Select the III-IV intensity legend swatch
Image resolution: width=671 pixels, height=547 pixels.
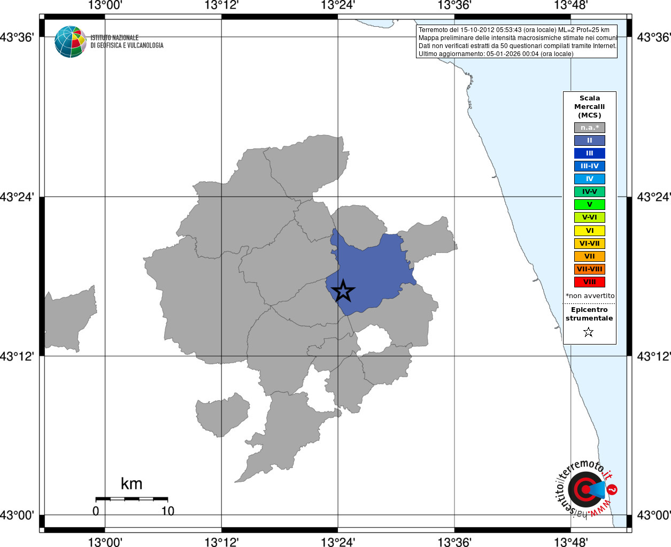(x=590, y=166)
